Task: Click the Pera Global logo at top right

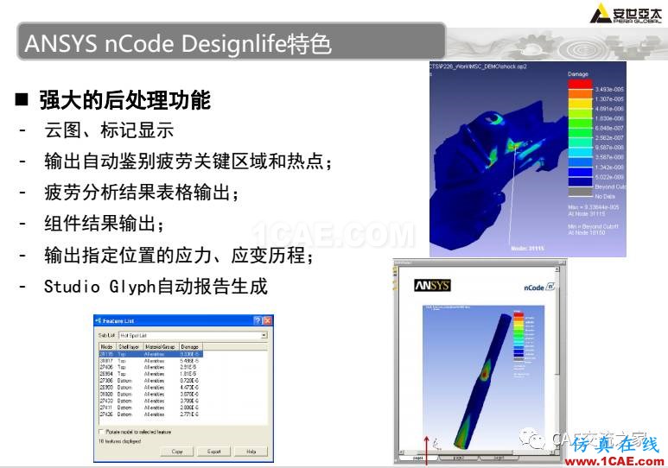Action: [x=626, y=14]
